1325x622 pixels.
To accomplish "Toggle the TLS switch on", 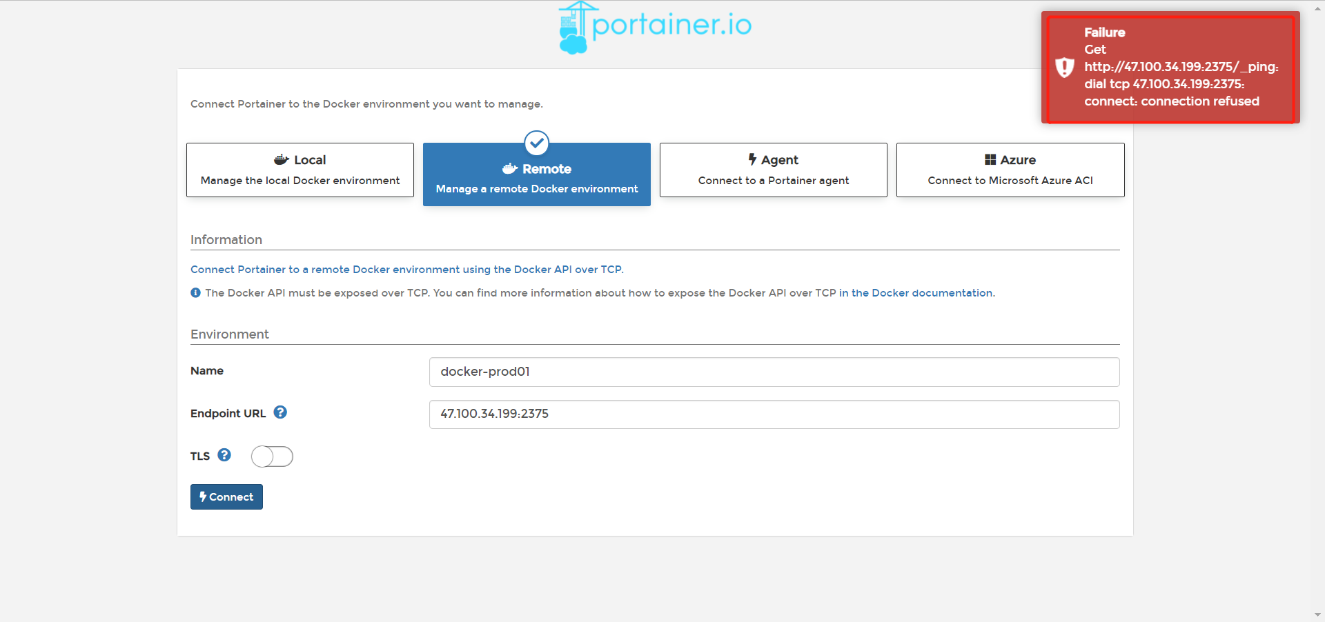I will point(272,457).
